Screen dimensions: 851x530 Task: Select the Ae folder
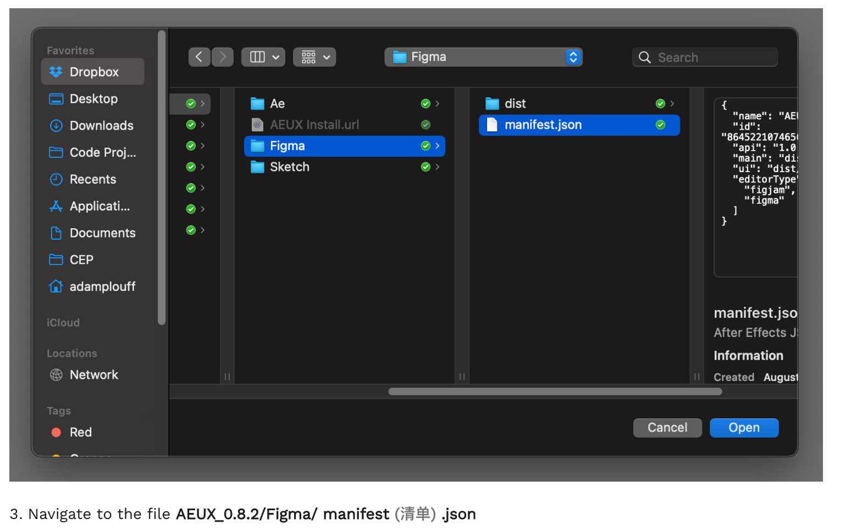345,103
